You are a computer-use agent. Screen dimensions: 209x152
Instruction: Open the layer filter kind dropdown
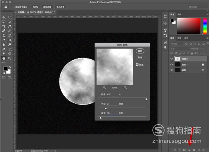(176, 44)
